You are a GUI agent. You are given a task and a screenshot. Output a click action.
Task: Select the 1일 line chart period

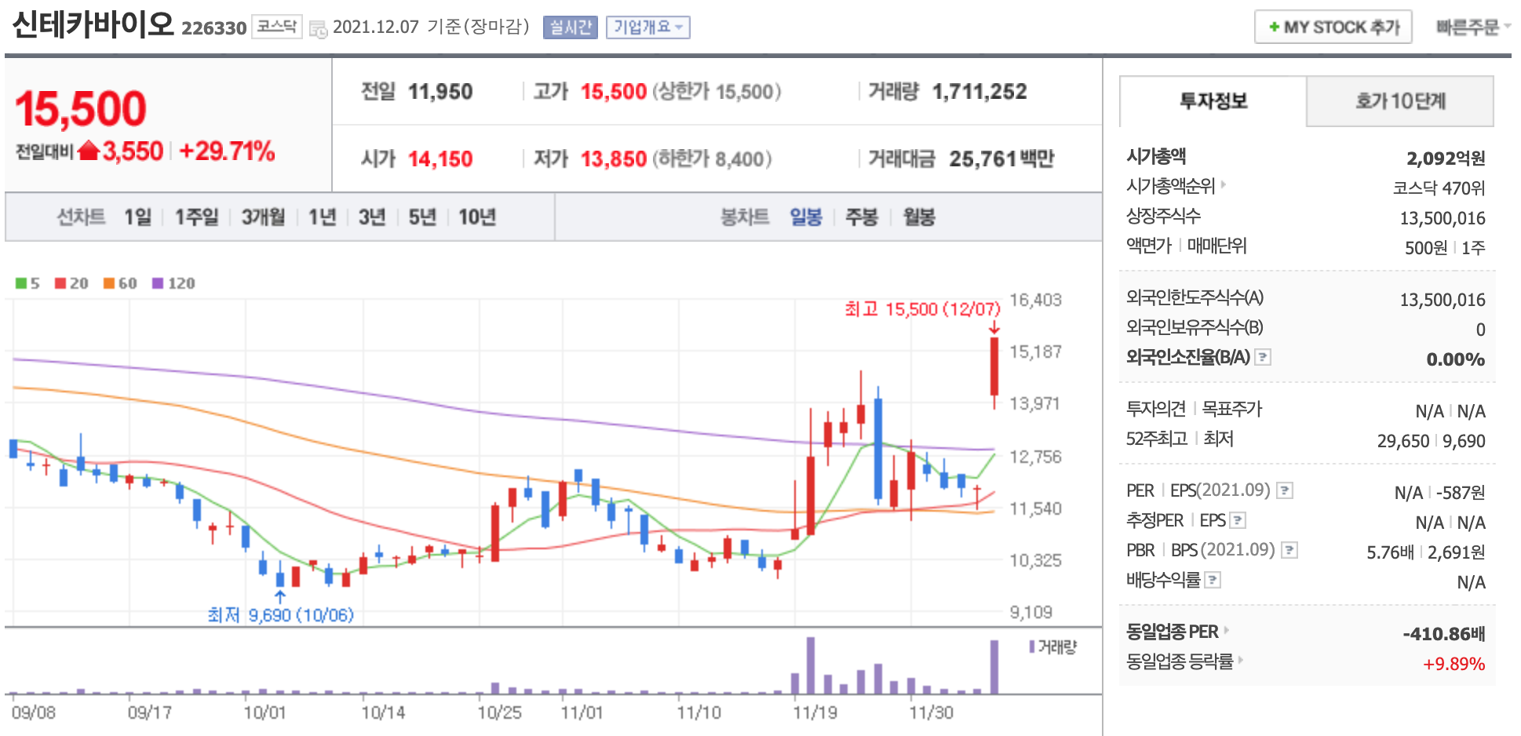click(137, 217)
